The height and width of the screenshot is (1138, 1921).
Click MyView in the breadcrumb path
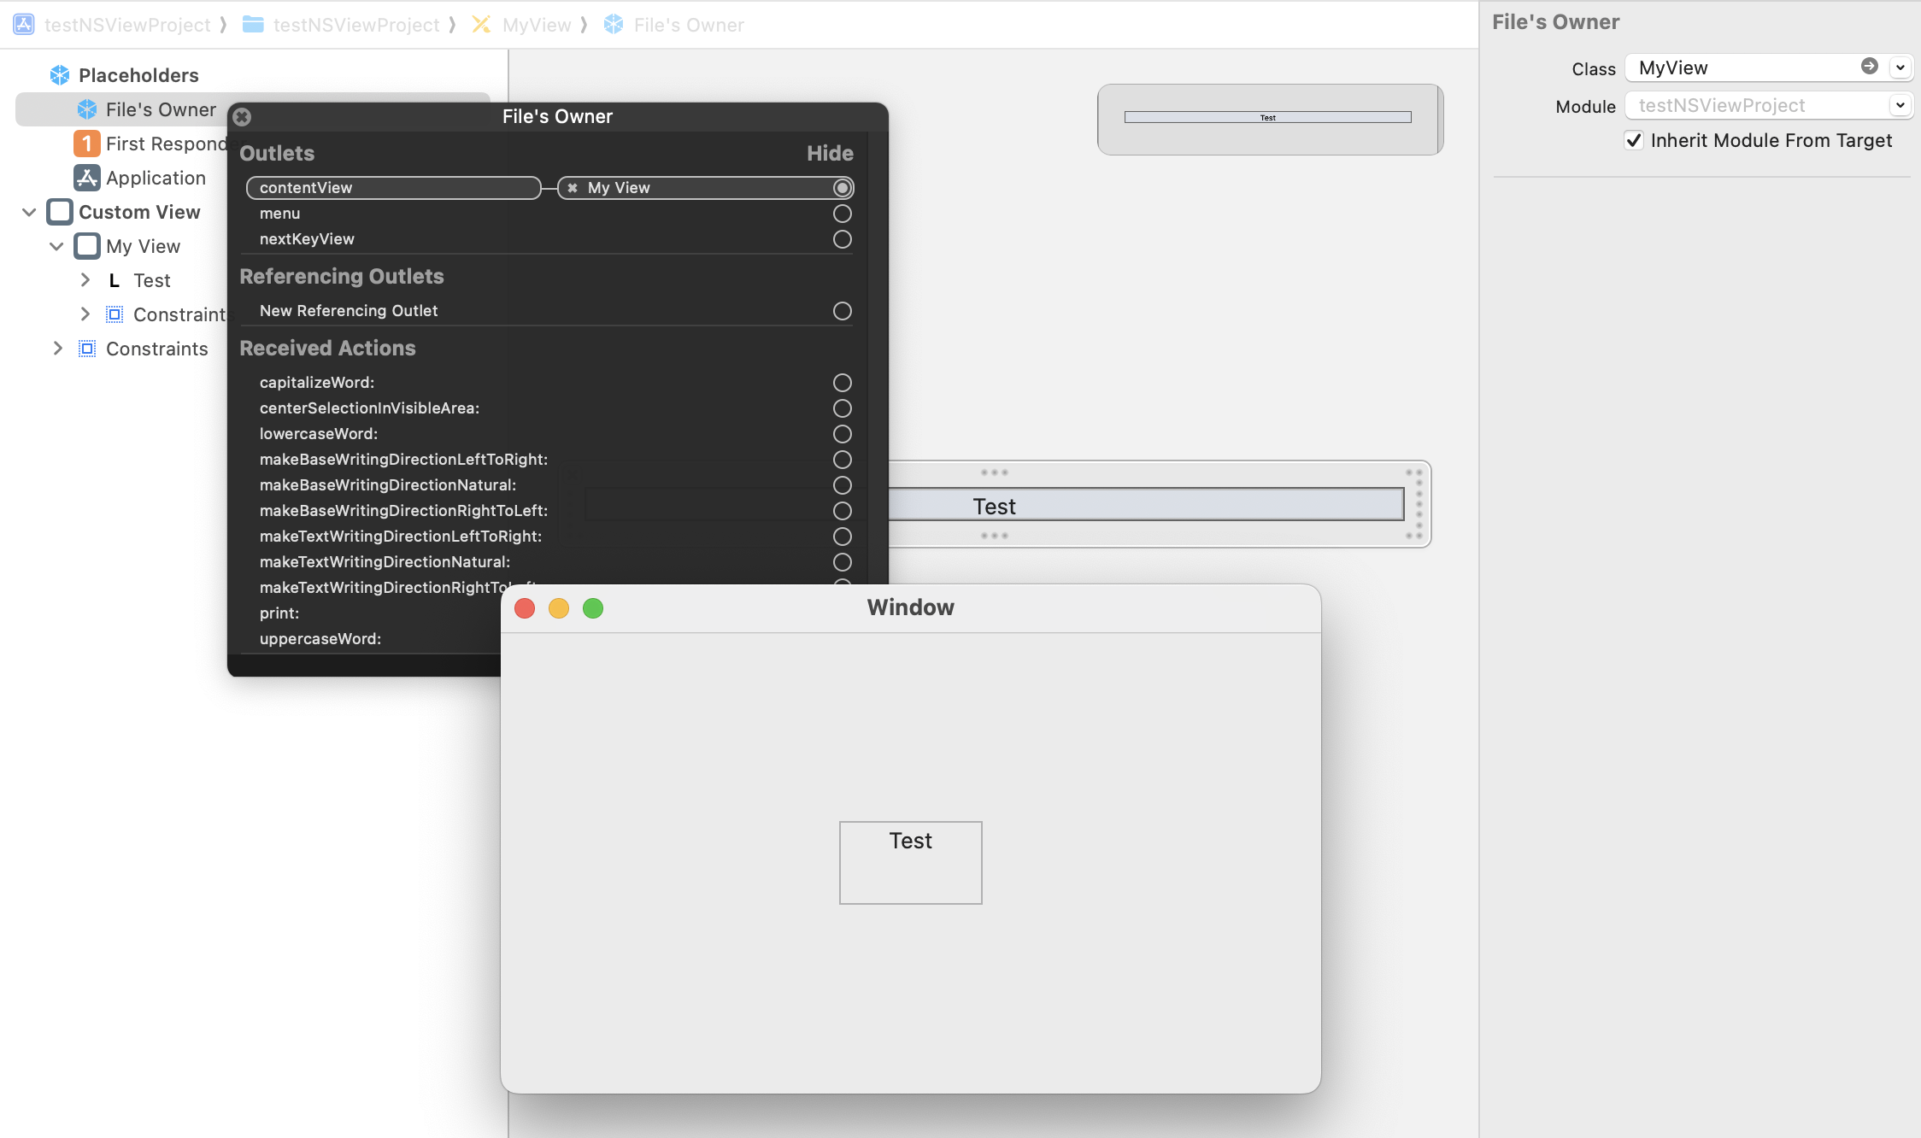(536, 25)
